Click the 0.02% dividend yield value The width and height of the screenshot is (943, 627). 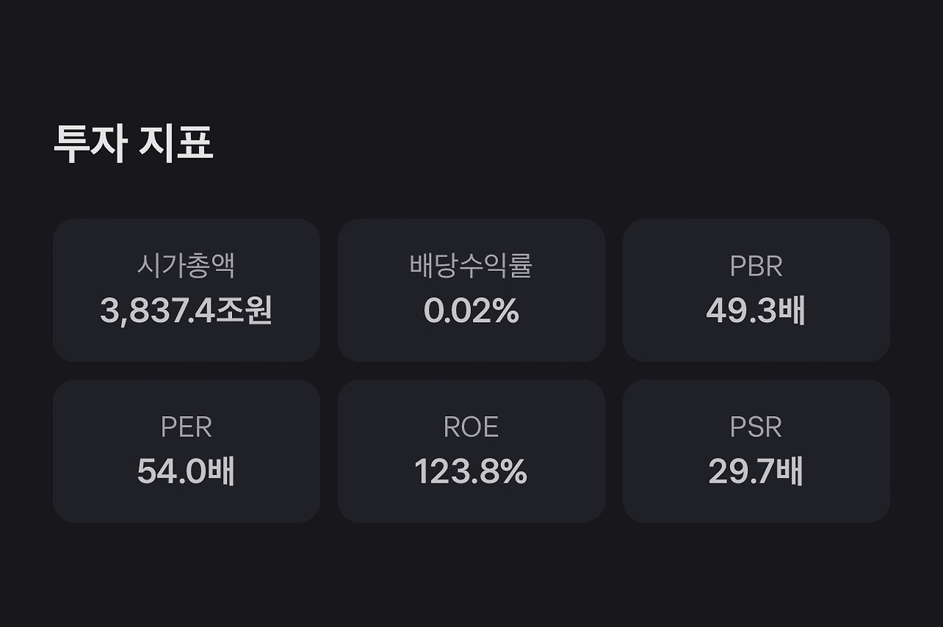pyautogui.click(x=471, y=311)
